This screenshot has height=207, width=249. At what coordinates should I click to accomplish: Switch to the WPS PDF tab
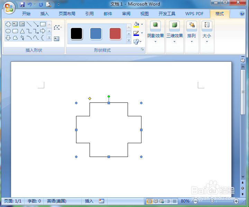pyautogui.click(x=194, y=14)
